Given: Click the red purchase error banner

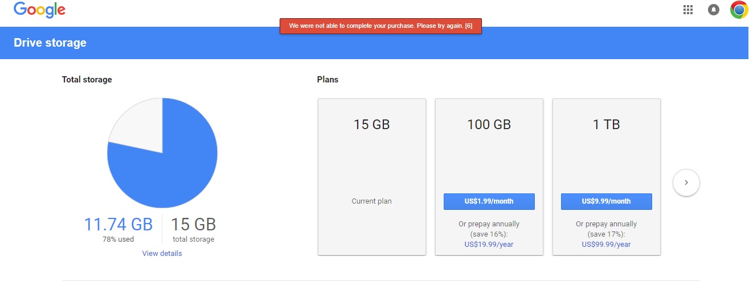Looking at the screenshot, I should (380, 26).
